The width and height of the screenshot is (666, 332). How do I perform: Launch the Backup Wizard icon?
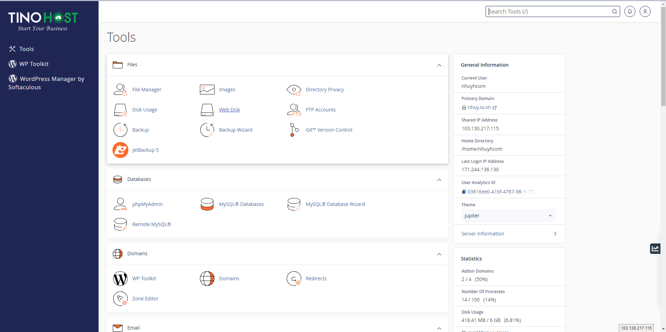(207, 130)
